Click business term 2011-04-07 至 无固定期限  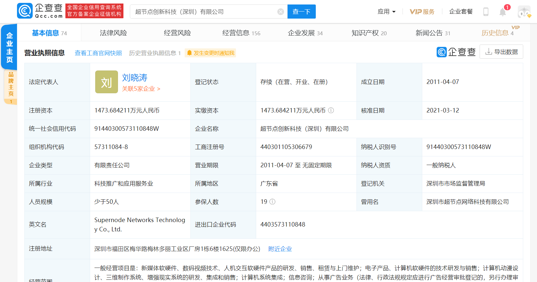point(296,165)
